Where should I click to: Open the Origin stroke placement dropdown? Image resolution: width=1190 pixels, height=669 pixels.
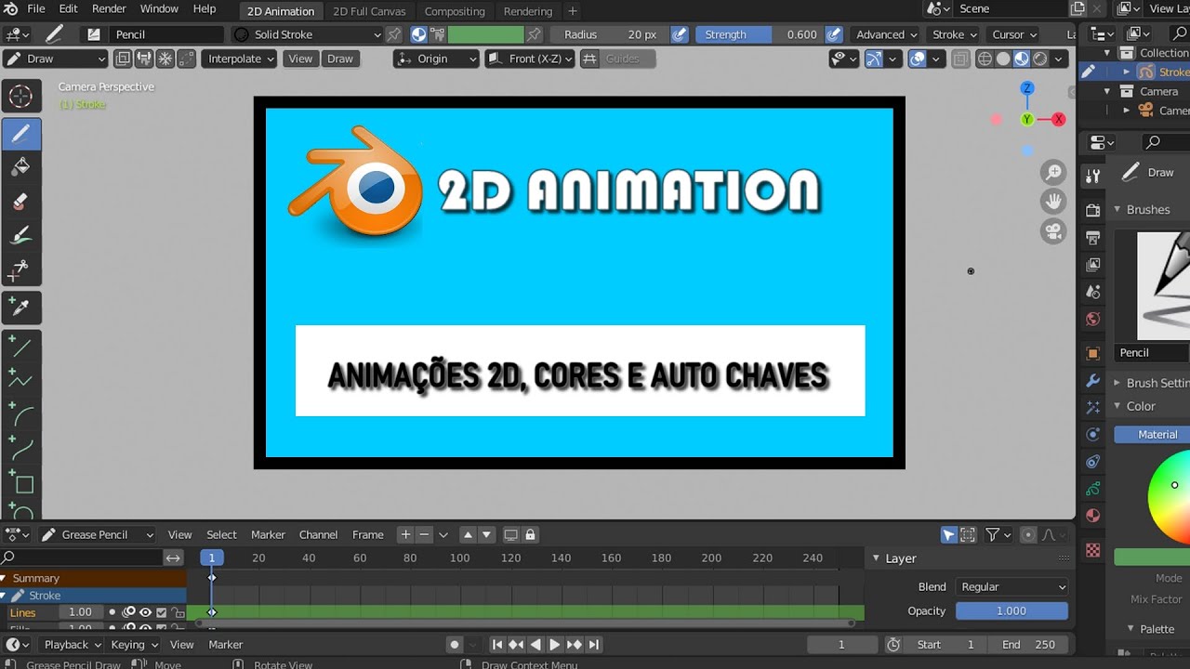437,59
